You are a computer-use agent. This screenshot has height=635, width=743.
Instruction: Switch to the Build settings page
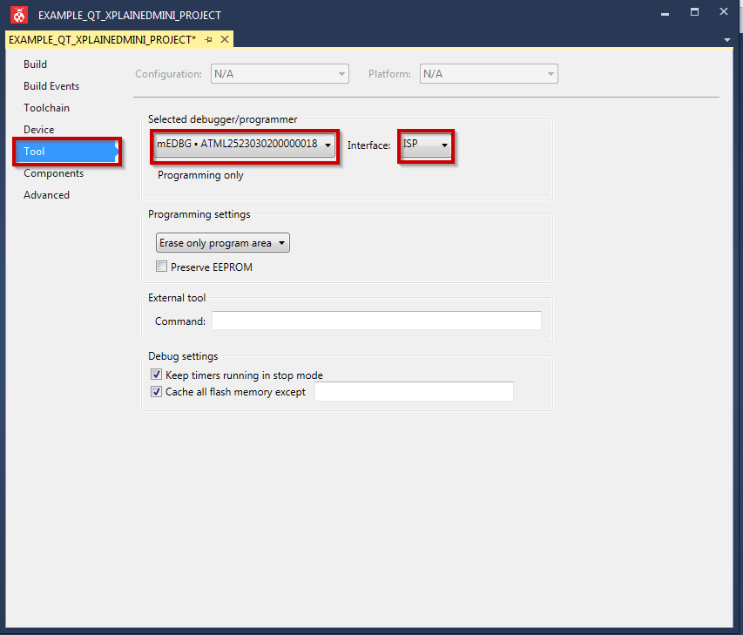coord(36,64)
